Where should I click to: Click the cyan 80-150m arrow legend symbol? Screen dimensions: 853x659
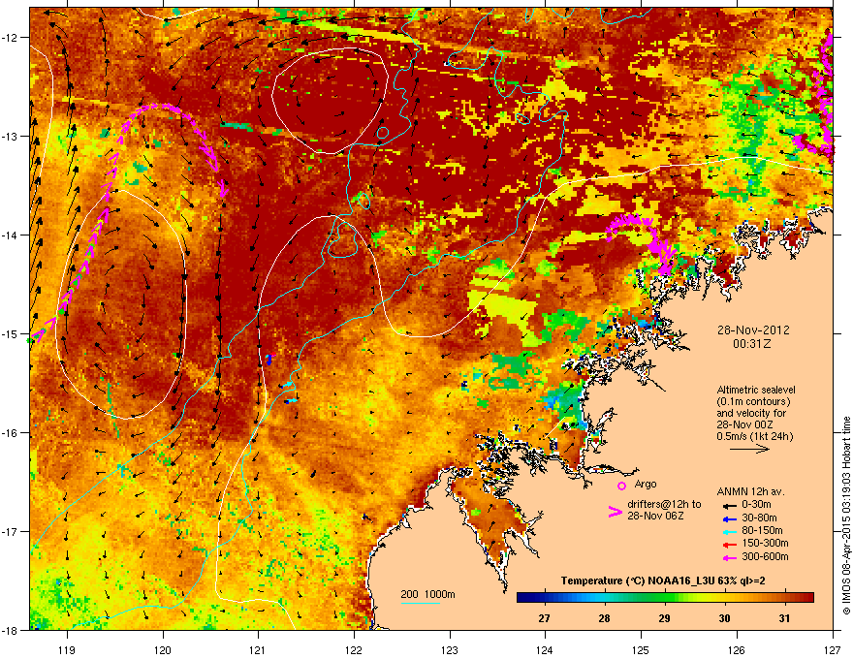point(728,531)
